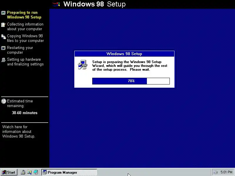Click 'Watch here for information' text

click(19, 131)
